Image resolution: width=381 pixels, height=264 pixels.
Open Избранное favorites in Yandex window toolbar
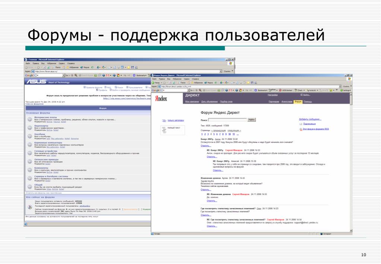[197, 83]
